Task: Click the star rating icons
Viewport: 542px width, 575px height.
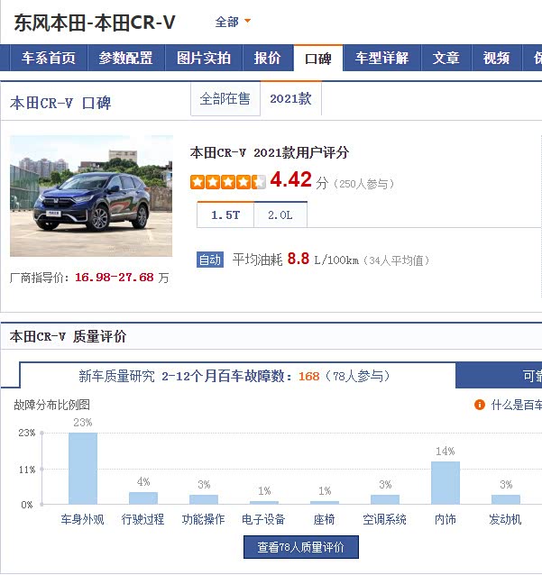Action: pyautogui.click(x=228, y=182)
